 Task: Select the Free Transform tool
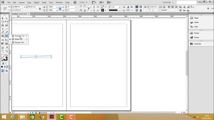(6, 40)
